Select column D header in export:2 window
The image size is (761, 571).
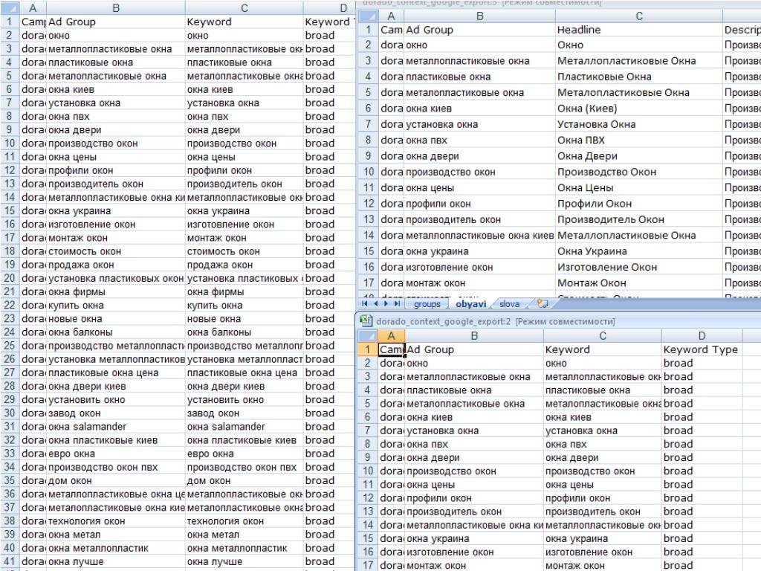pyautogui.click(x=702, y=335)
